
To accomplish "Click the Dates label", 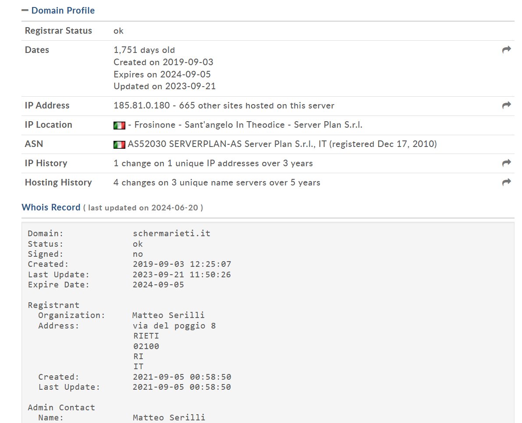I will coord(37,50).
